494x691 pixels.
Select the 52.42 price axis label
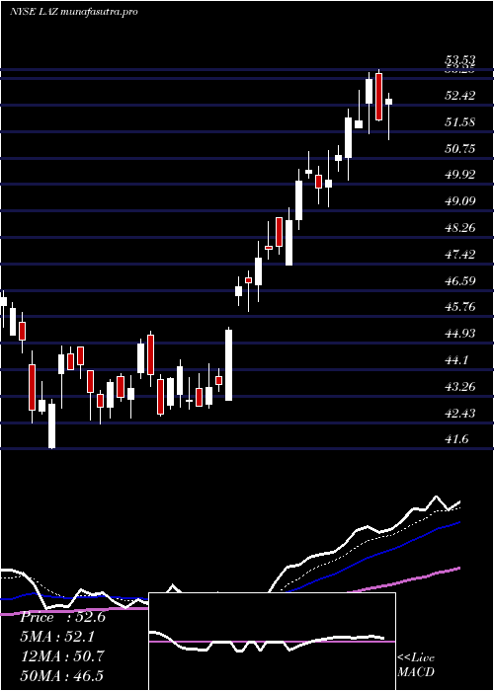[x=460, y=95]
